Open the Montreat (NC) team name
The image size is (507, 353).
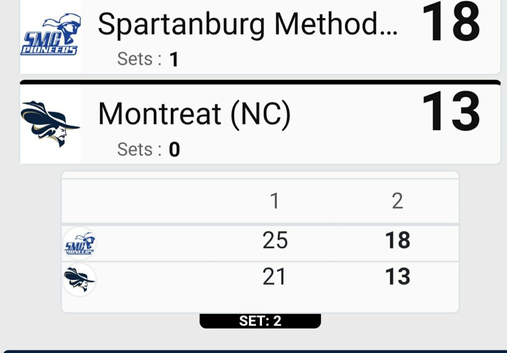(194, 114)
